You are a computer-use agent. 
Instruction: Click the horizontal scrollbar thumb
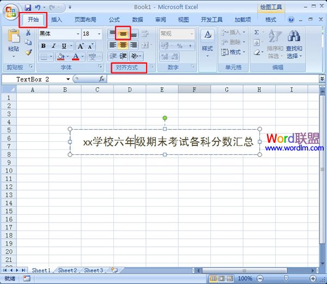pos(244,271)
